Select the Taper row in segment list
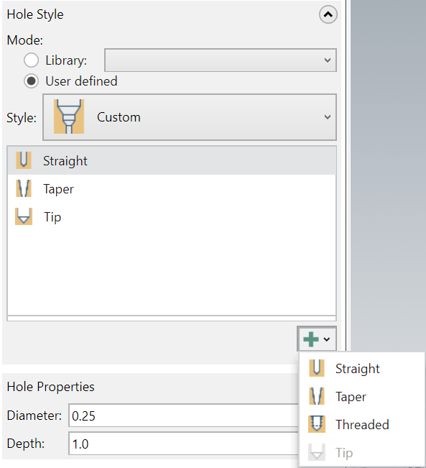This screenshot has width=426, height=468. click(x=172, y=188)
